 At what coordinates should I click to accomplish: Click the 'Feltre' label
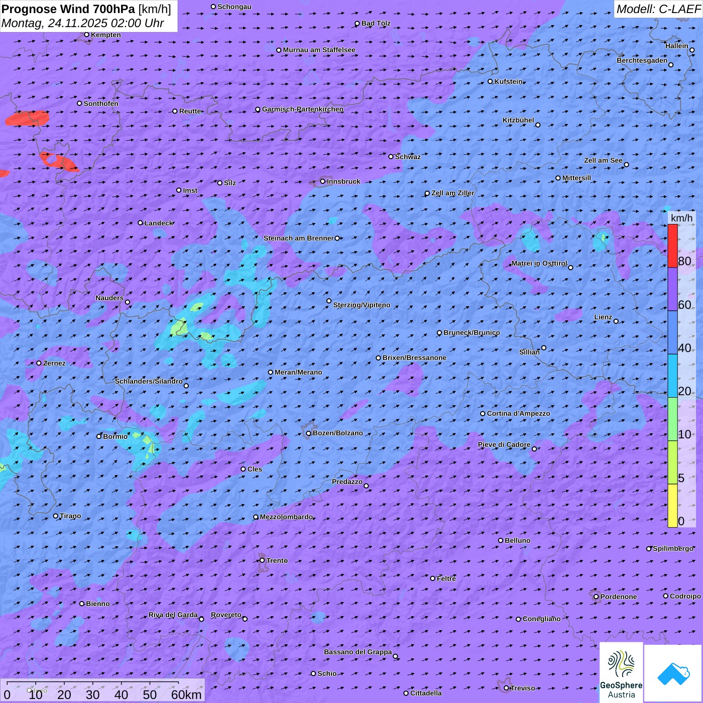(x=446, y=578)
